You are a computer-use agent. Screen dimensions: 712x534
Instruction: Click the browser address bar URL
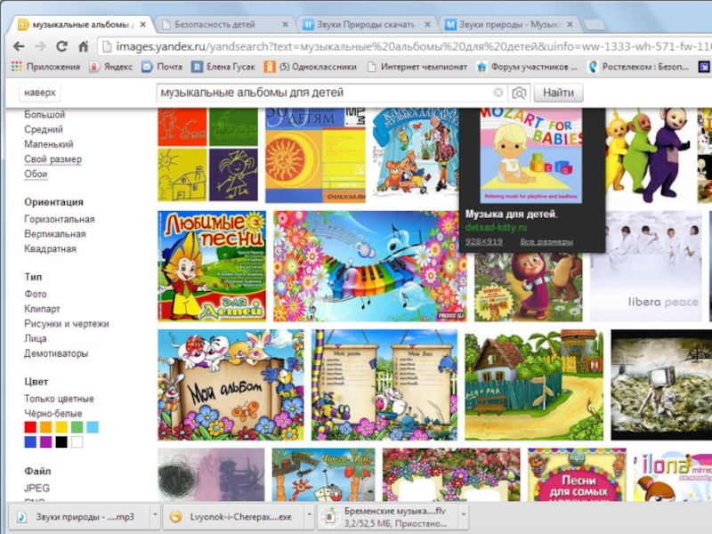coord(409,46)
